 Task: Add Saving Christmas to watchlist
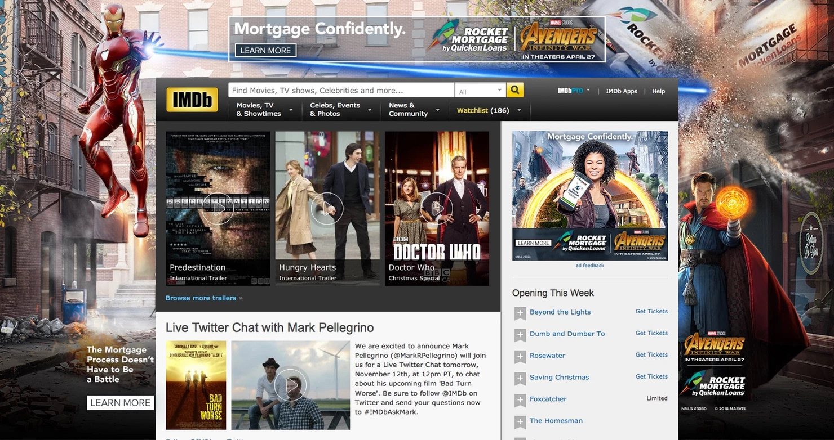click(x=520, y=379)
